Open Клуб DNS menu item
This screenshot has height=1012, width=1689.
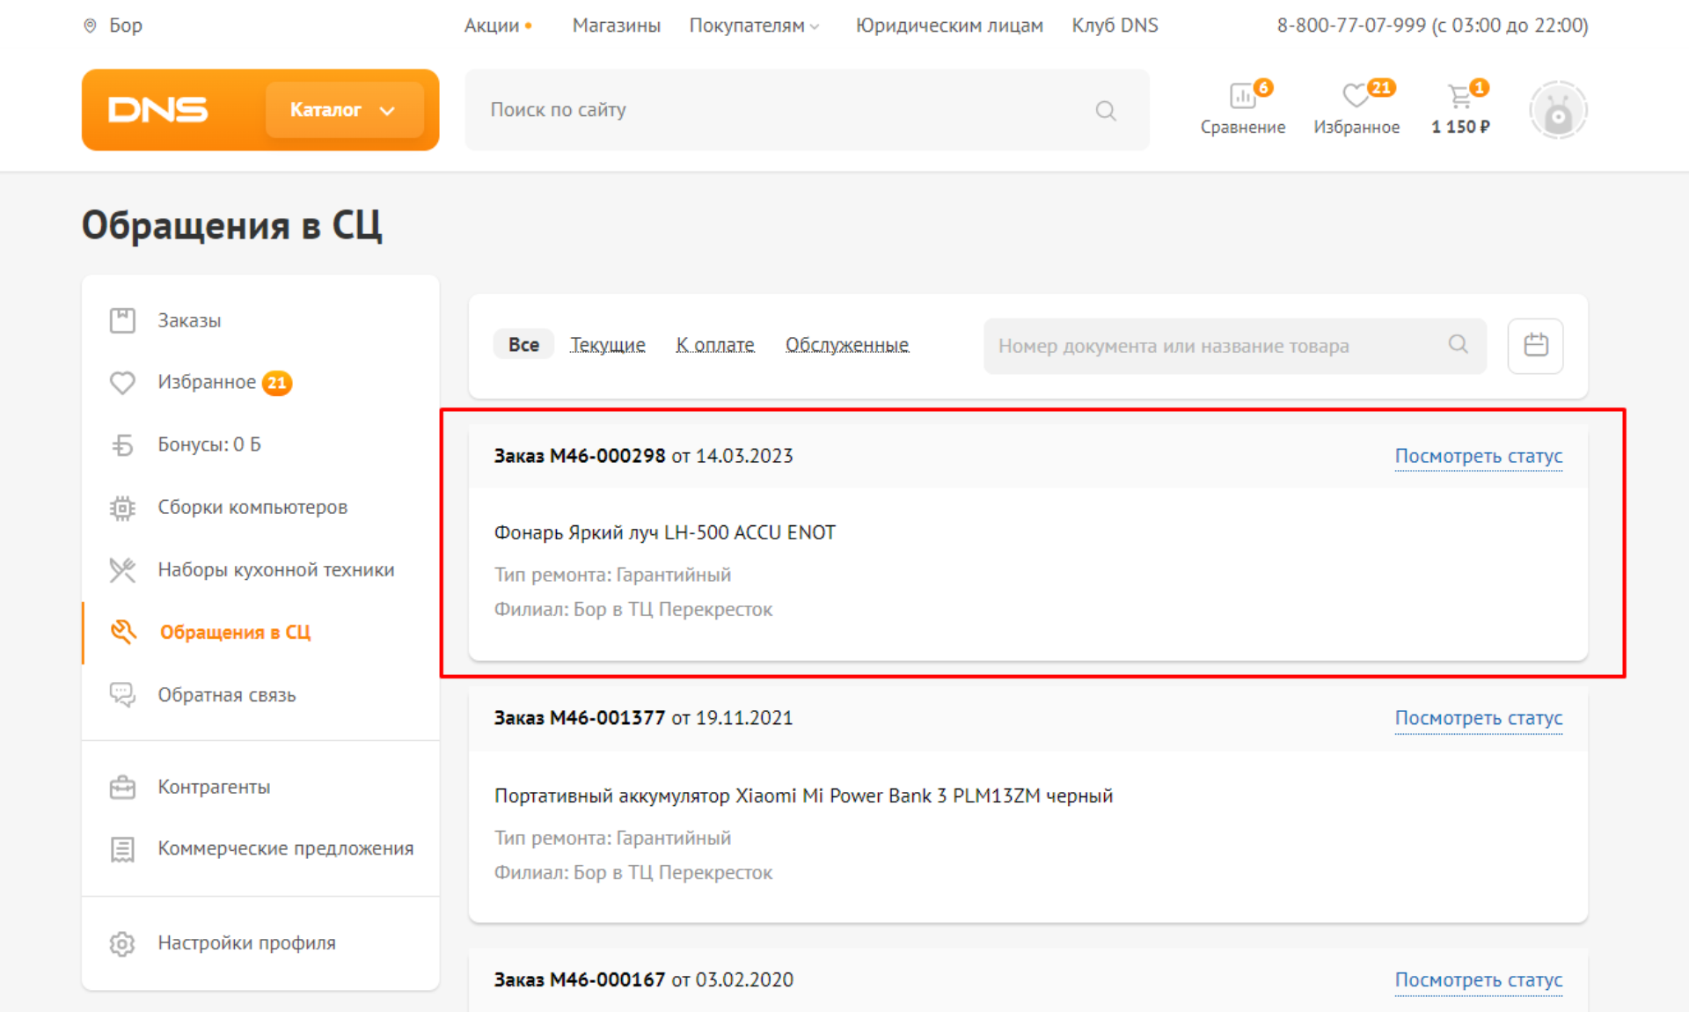click(x=1115, y=26)
